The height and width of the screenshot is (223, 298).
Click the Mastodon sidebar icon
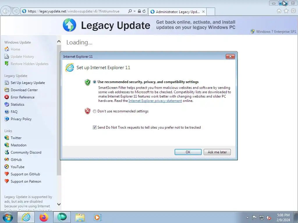[7, 145]
